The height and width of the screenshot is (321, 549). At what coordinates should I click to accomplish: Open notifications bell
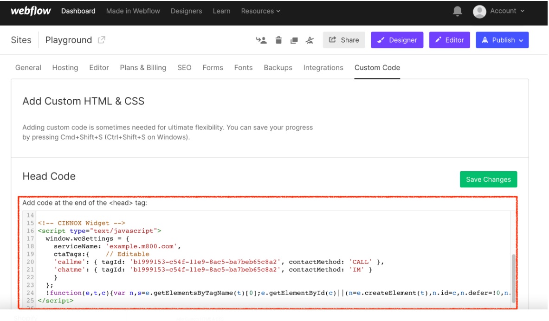click(x=458, y=11)
